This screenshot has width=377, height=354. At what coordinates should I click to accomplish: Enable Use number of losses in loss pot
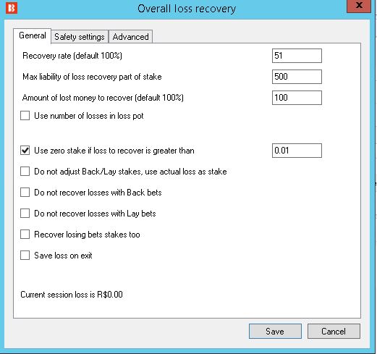25,116
